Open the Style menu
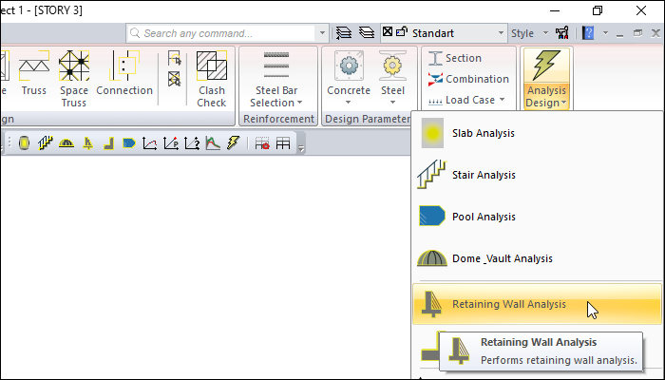The height and width of the screenshot is (380, 665). click(529, 33)
